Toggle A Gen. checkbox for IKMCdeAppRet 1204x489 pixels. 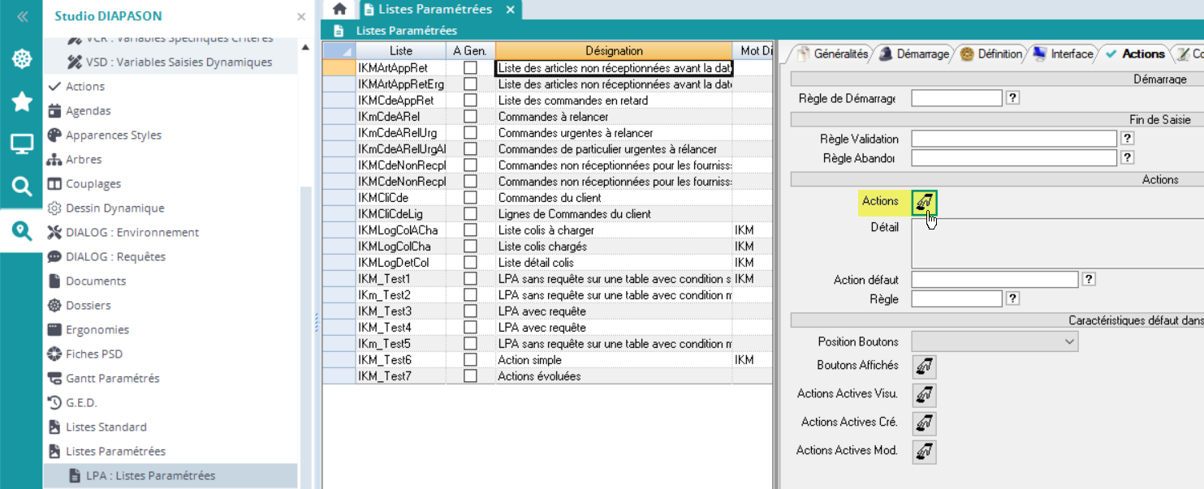[470, 101]
